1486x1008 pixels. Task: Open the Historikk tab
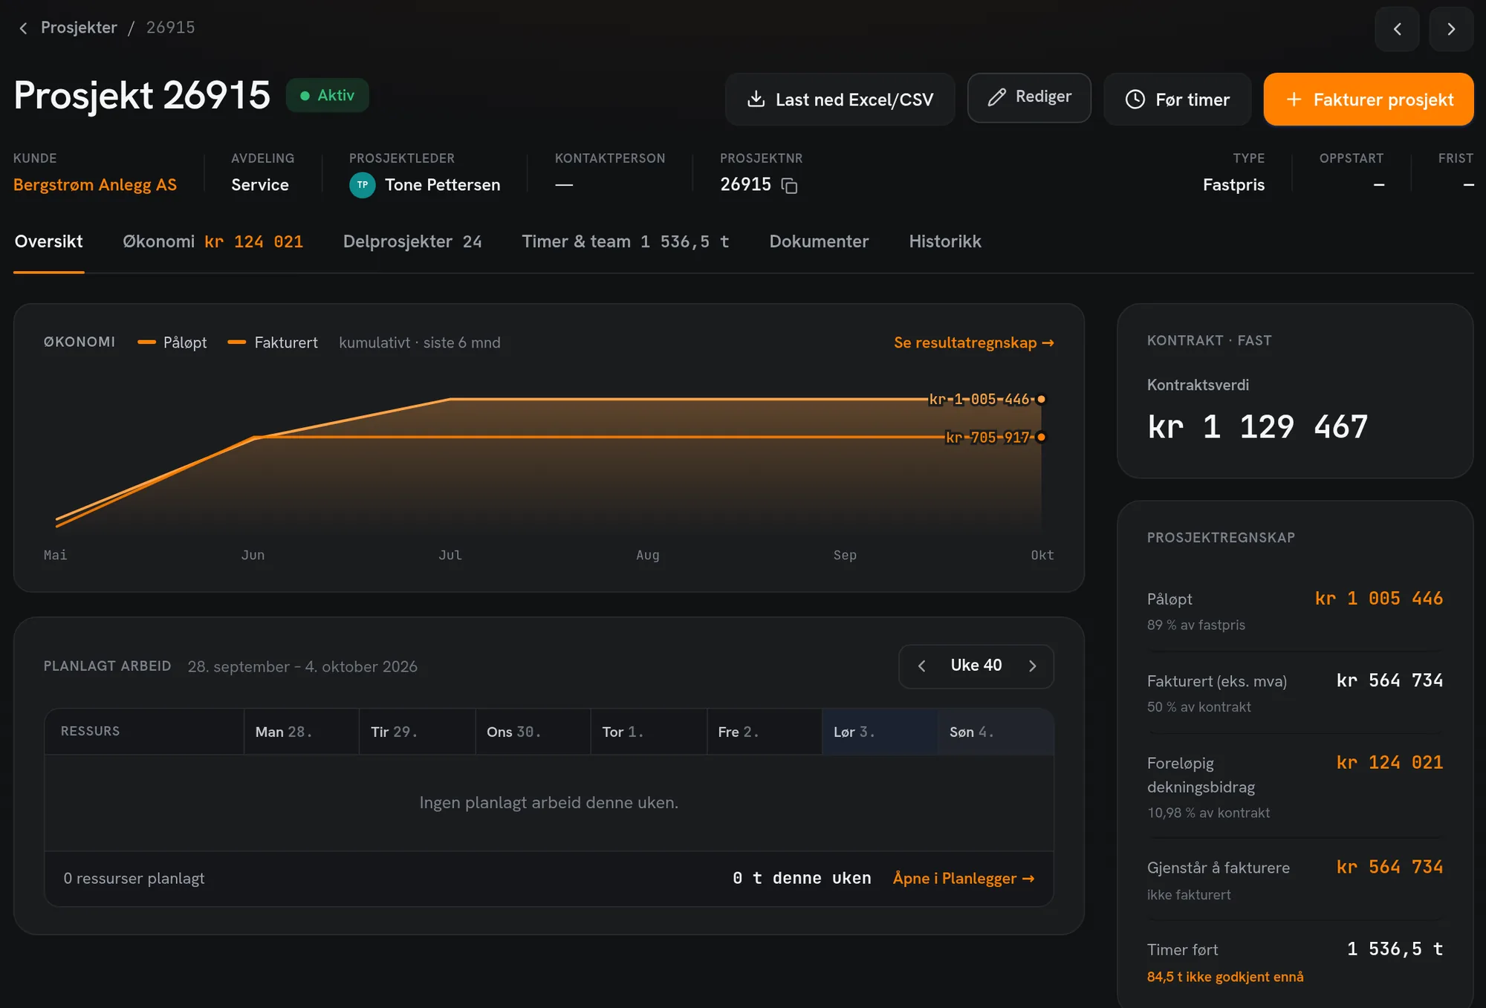click(945, 241)
